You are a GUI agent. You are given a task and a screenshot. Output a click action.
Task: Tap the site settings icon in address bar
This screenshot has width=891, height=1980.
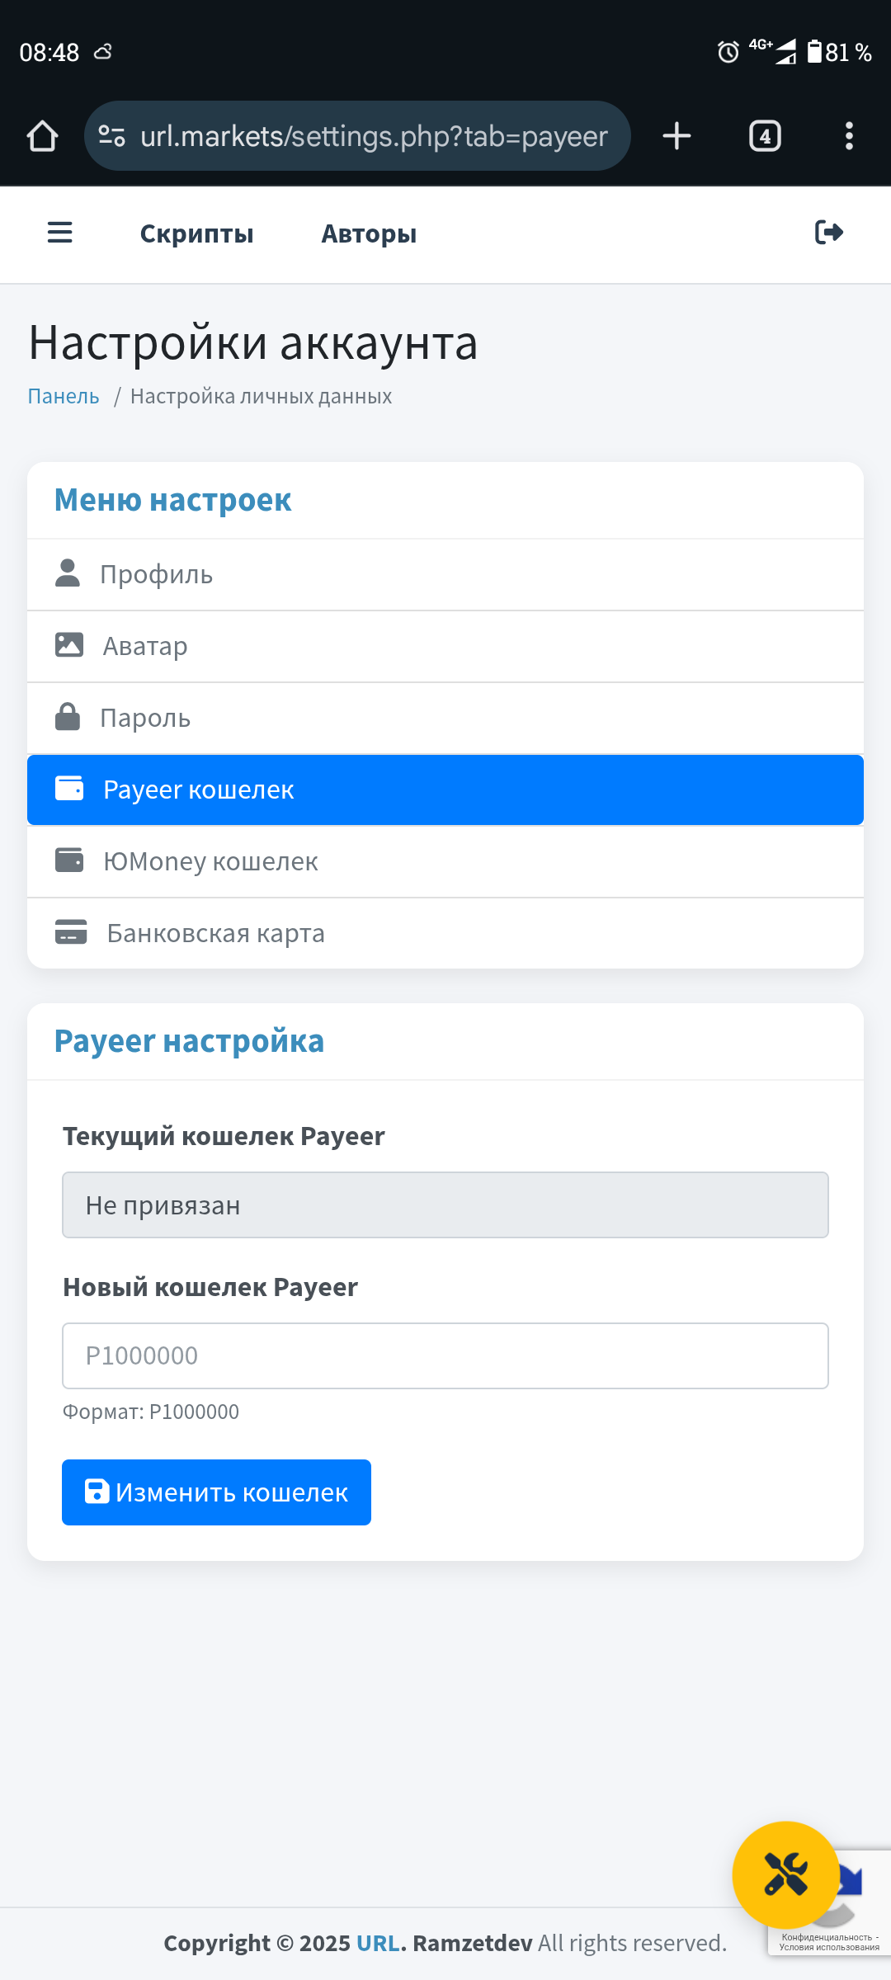point(112,136)
